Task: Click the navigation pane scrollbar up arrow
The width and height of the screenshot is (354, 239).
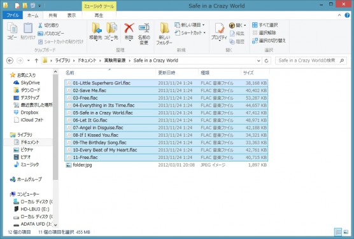Action: (x=55, y=72)
